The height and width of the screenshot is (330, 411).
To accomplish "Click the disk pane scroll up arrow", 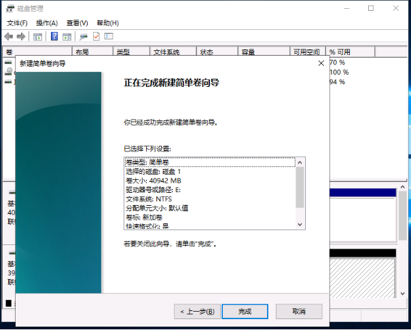I will 403,187.
